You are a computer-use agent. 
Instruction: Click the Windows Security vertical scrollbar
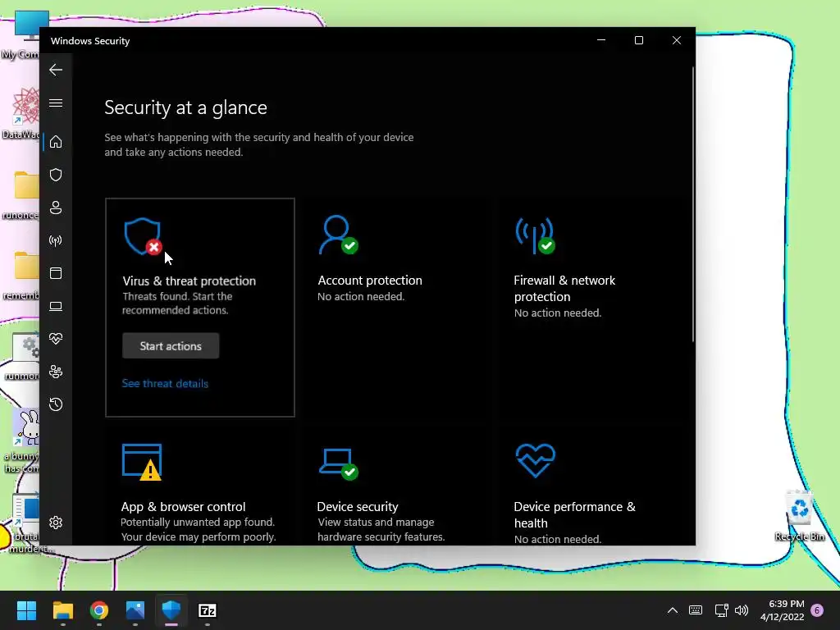pos(692,203)
